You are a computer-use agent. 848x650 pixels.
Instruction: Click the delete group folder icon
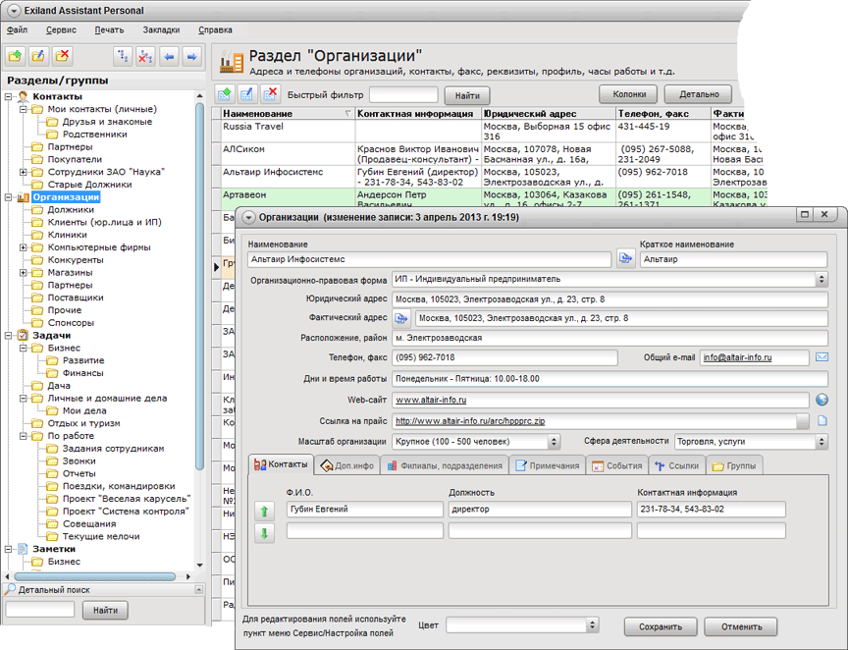point(63,56)
